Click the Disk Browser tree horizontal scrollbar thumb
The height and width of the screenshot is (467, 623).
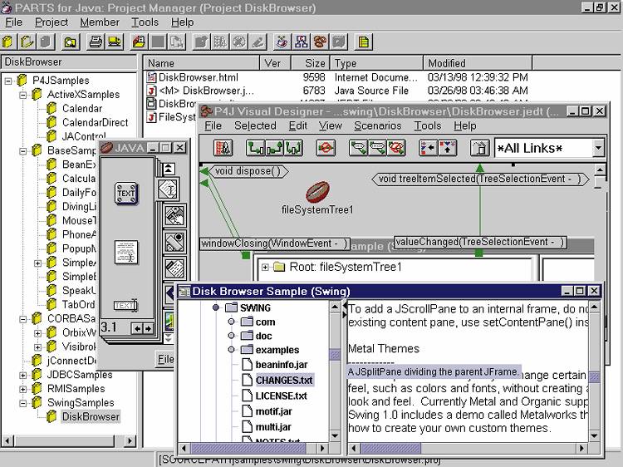click(248, 449)
